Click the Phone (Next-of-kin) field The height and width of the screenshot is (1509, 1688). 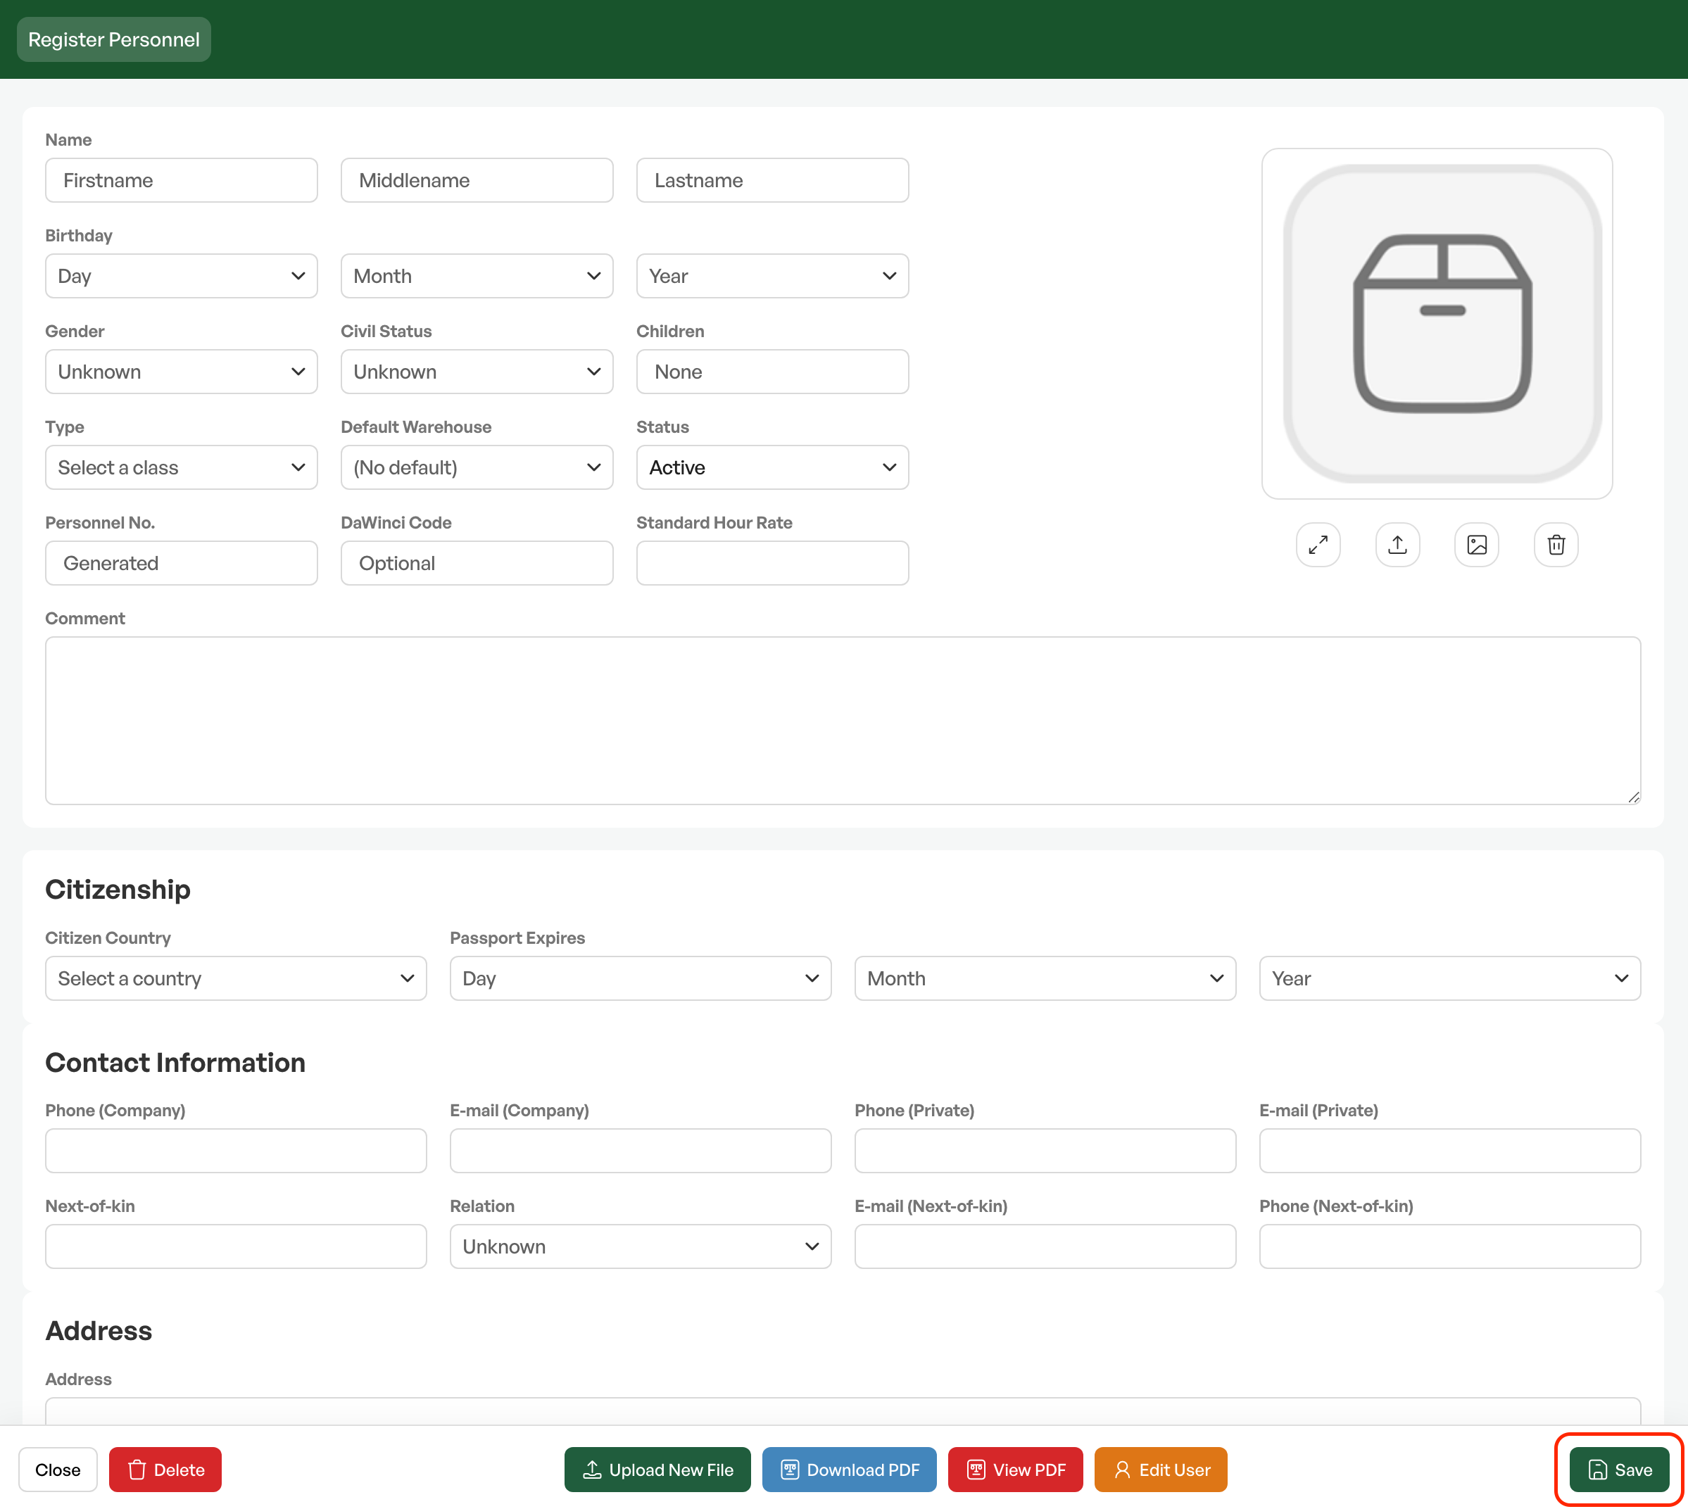pyautogui.click(x=1450, y=1246)
